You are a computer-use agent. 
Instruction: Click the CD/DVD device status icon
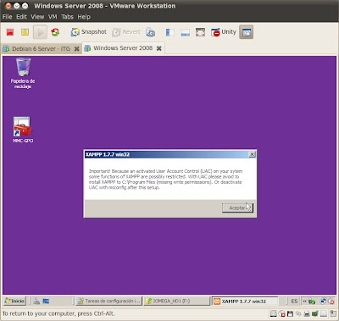pyautogui.click(x=281, y=313)
